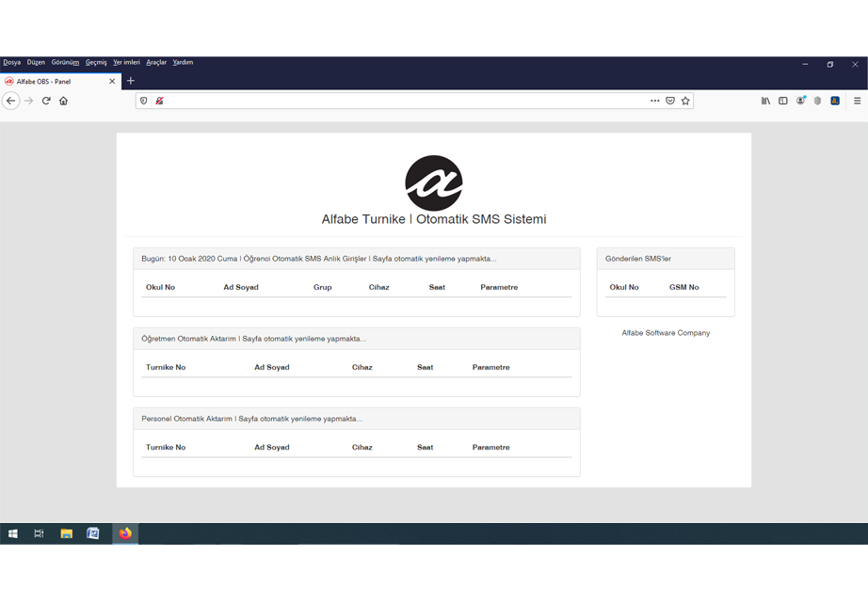This screenshot has width=868, height=603.
Task: Click the GSM No column header
Action: (684, 287)
